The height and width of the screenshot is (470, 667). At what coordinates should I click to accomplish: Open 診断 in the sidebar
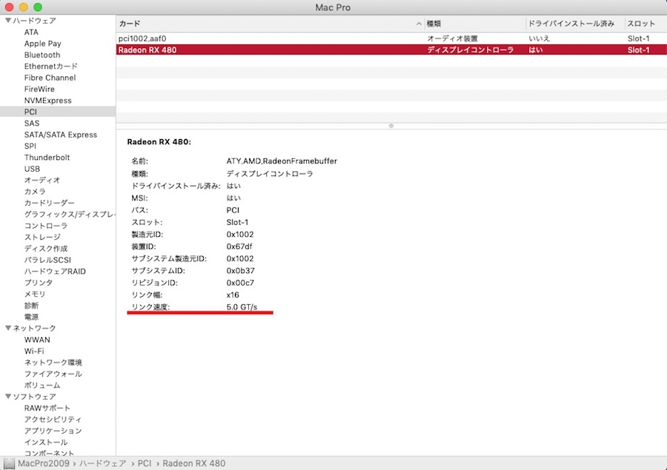pos(31,306)
